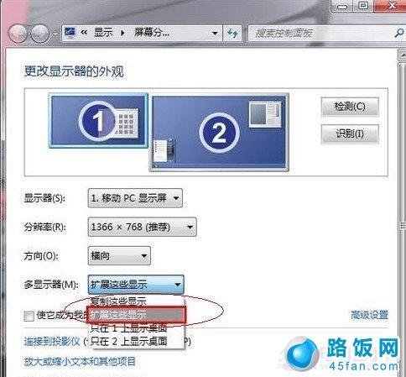Open the address bar history dropdown arrow
406x377 pixels.
pos(215,34)
